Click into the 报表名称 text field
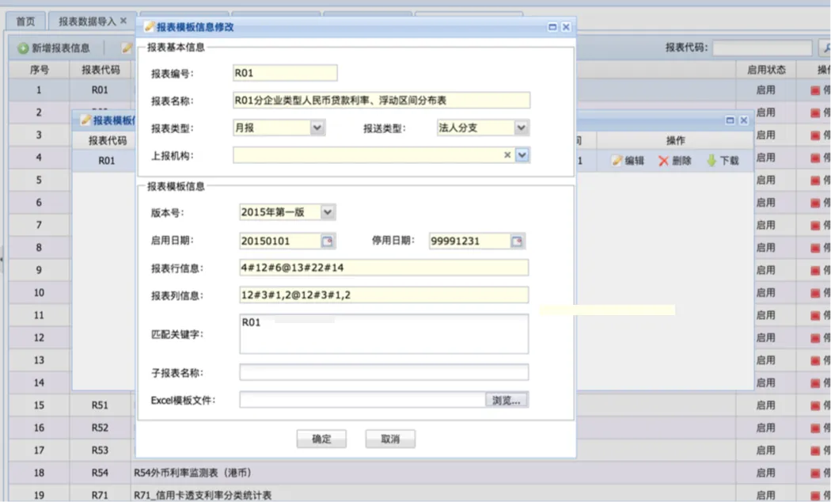 [381, 101]
